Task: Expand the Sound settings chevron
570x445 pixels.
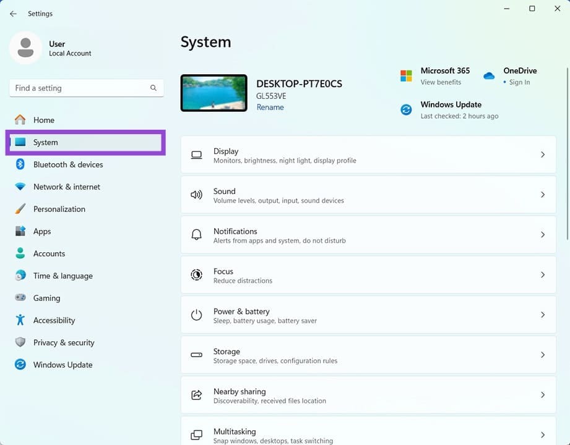Action: click(x=543, y=195)
